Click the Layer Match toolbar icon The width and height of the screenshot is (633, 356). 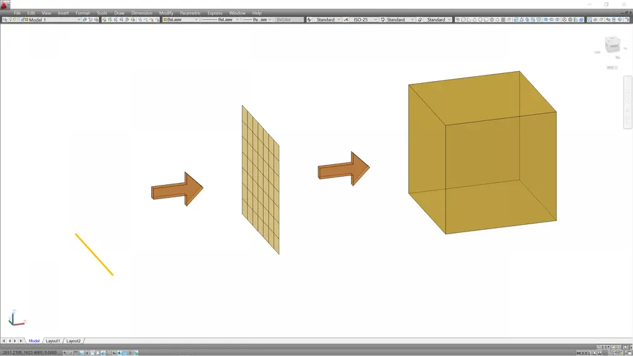tap(104, 19)
